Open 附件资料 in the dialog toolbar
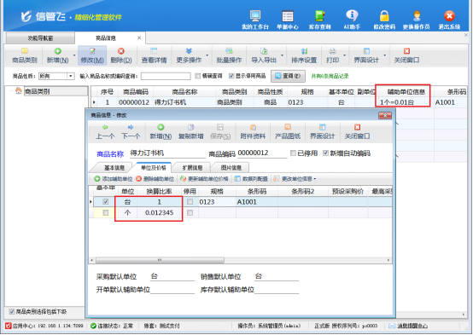Screen dimensions: 473x335 (x=253, y=132)
